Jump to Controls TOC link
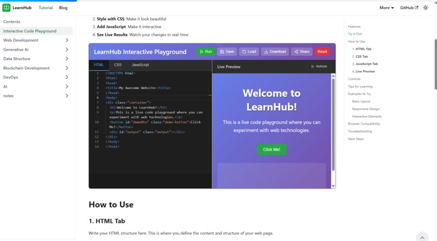 [354, 79]
